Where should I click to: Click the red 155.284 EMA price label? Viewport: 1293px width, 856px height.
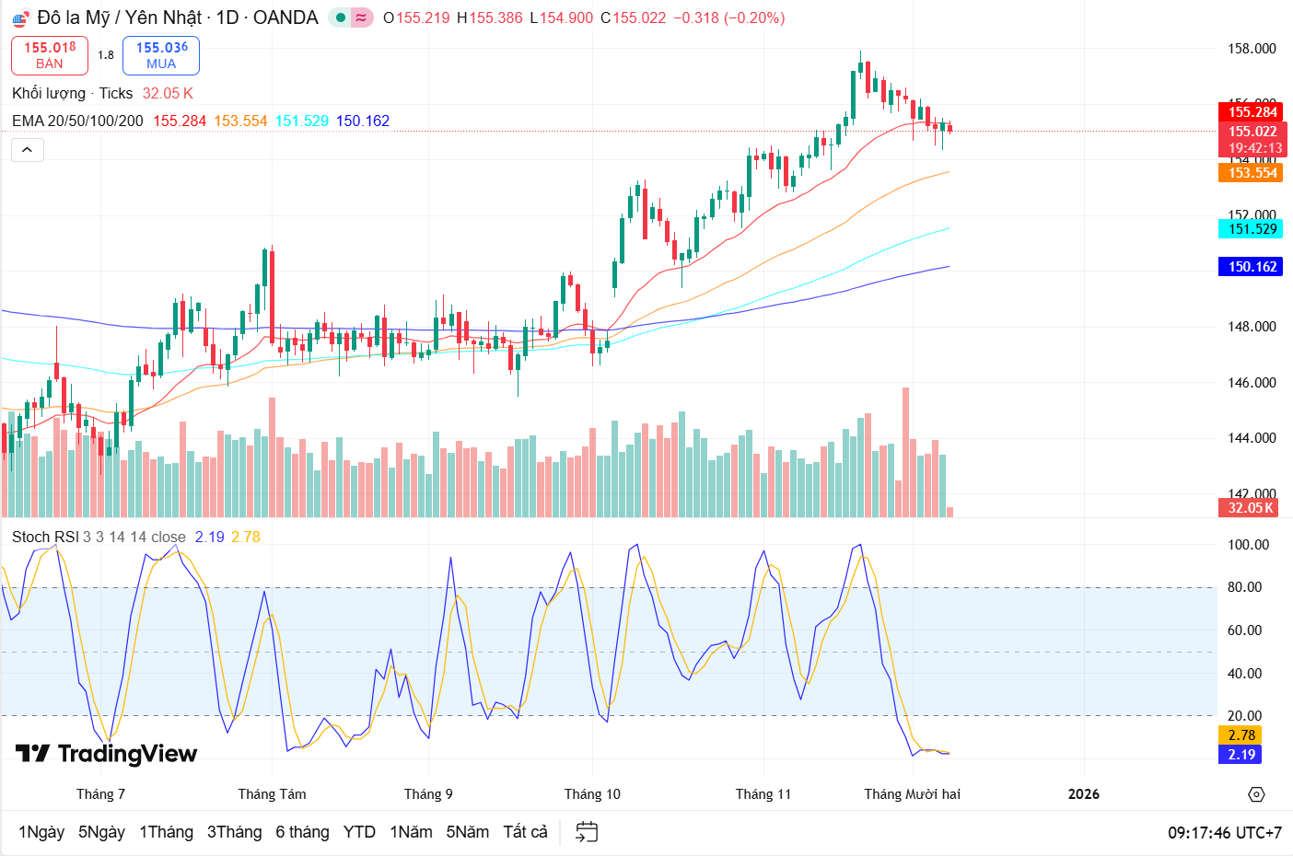click(1252, 112)
